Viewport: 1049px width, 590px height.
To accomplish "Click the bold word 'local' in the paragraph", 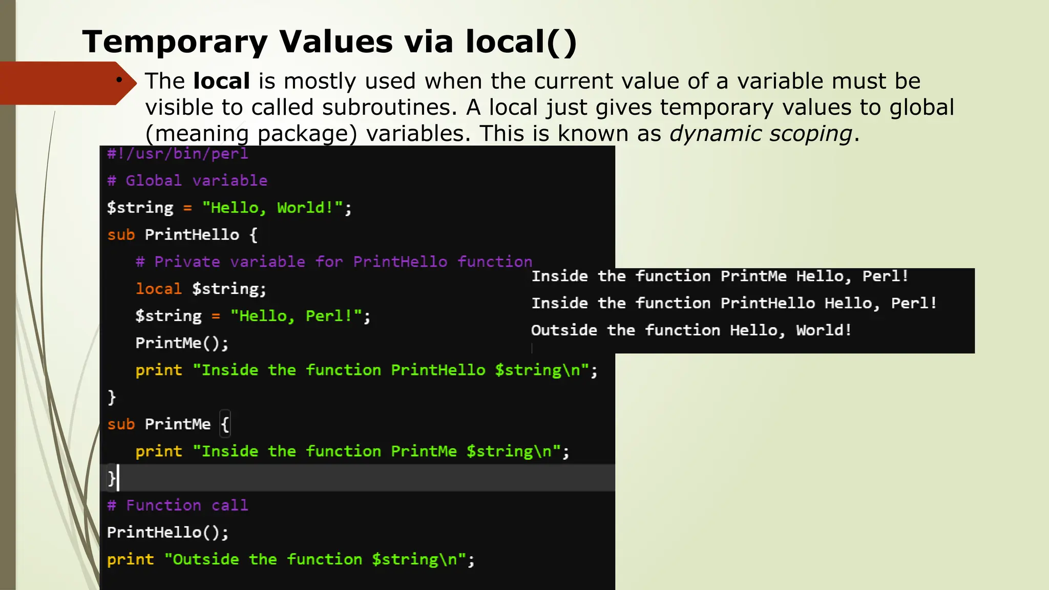I will (222, 81).
